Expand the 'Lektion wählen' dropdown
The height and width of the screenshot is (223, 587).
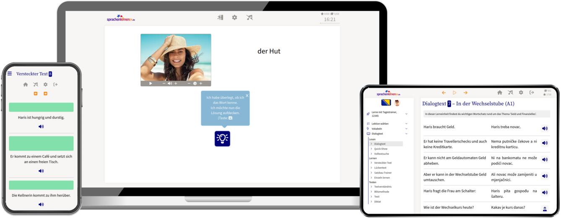pos(406,124)
